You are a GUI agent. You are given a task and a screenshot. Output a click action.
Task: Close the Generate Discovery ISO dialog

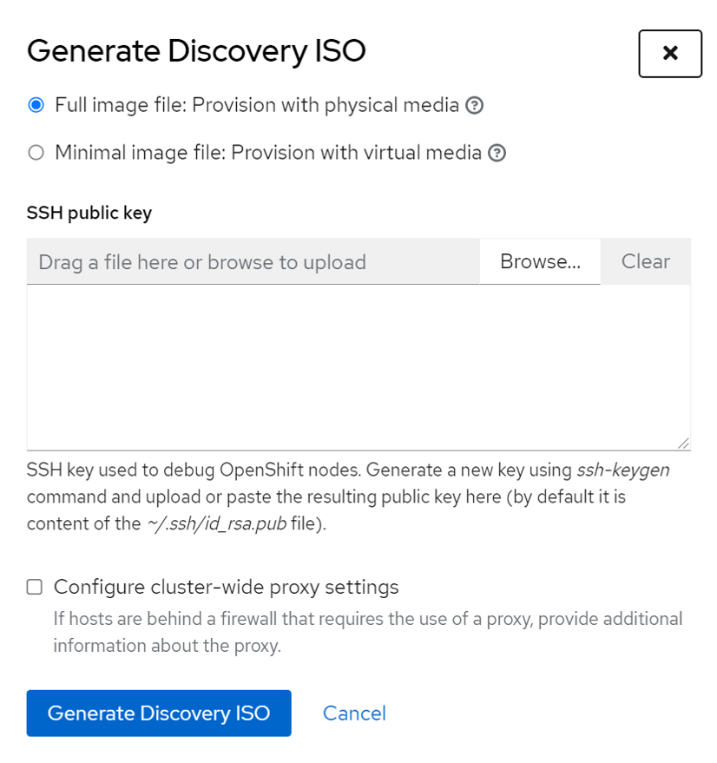click(x=669, y=54)
